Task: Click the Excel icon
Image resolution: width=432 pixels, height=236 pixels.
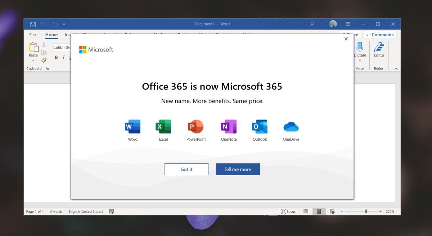Action: pos(163,126)
